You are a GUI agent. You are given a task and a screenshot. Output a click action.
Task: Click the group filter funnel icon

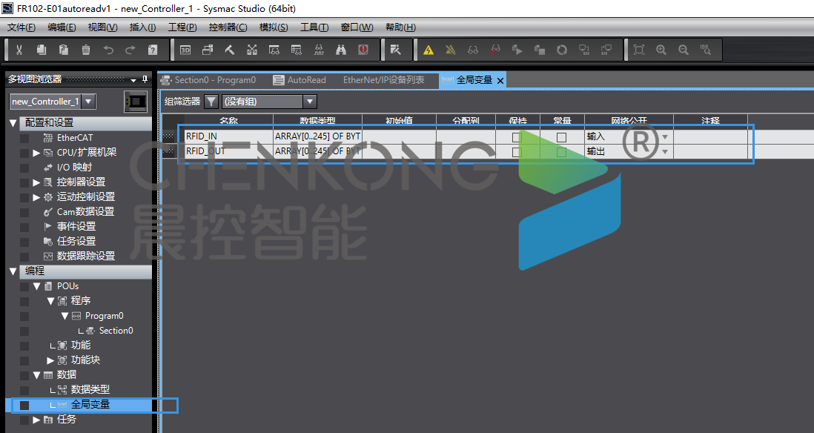pos(211,102)
